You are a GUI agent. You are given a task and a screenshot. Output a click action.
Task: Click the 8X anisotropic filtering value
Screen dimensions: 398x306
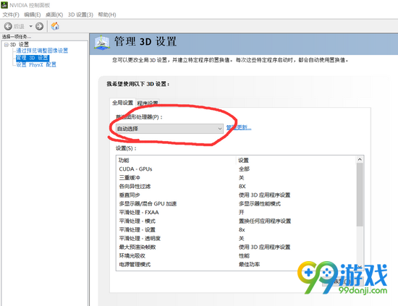(x=242, y=186)
